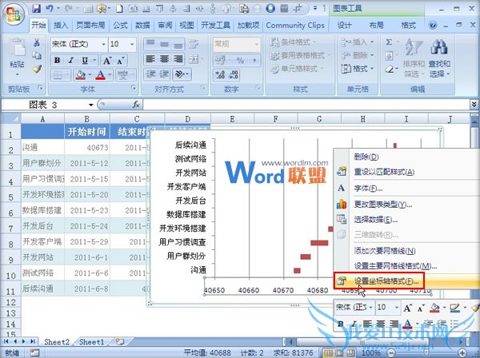Screen dimensions: 480x358
Task: Insert new worksheet tab icon
Action: pos(120,342)
